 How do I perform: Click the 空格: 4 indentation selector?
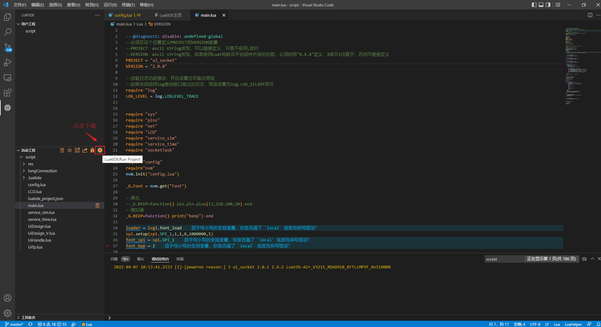[519, 324]
